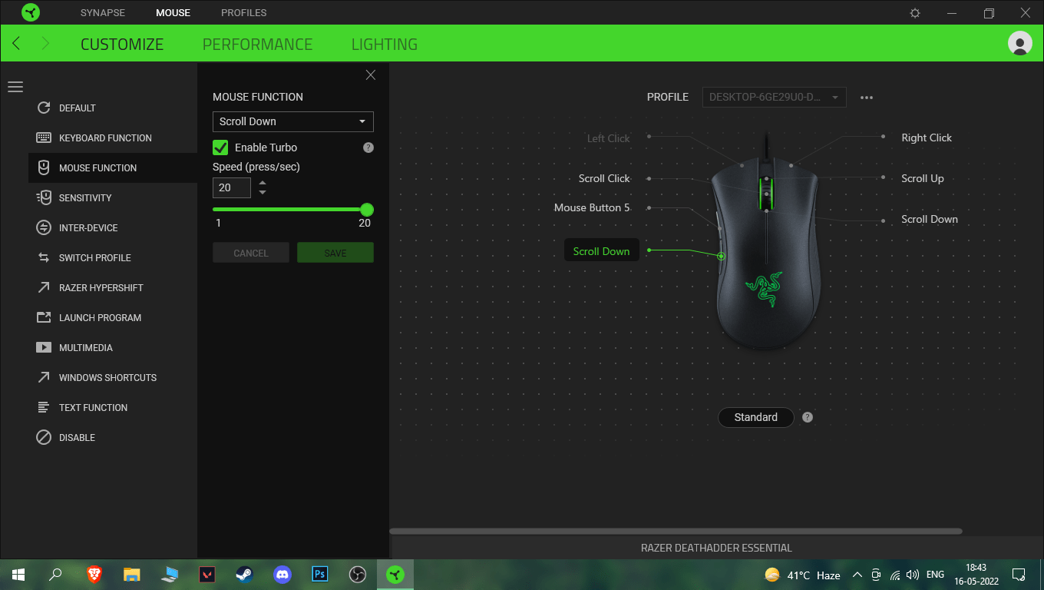1044x590 pixels.
Task: Select the Scroll Up button assignment
Action: pos(923,179)
